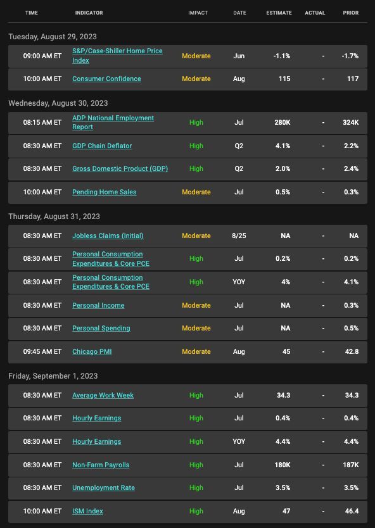Open the ISM Index link
This screenshot has width=375, height=528.
[87, 511]
